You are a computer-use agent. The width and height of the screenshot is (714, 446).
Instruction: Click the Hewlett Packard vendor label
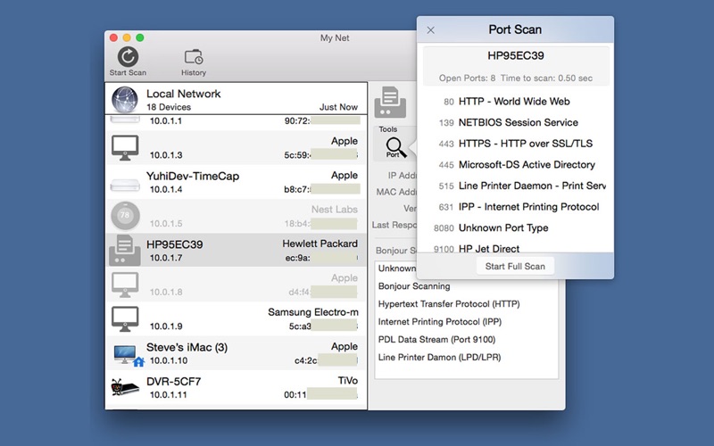[x=320, y=244]
